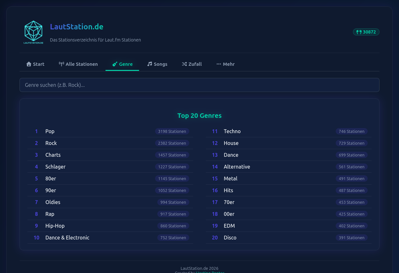Click the 1457 Stationen badge
Screen dimensions: 399x273
(172, 155)
